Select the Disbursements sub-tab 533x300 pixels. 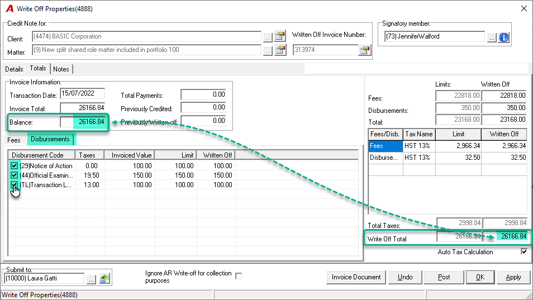(50, 139)
